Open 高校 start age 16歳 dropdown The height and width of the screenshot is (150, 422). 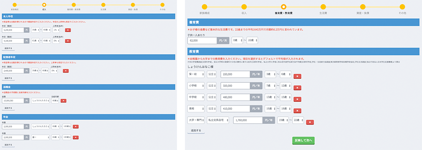point(270,109)
